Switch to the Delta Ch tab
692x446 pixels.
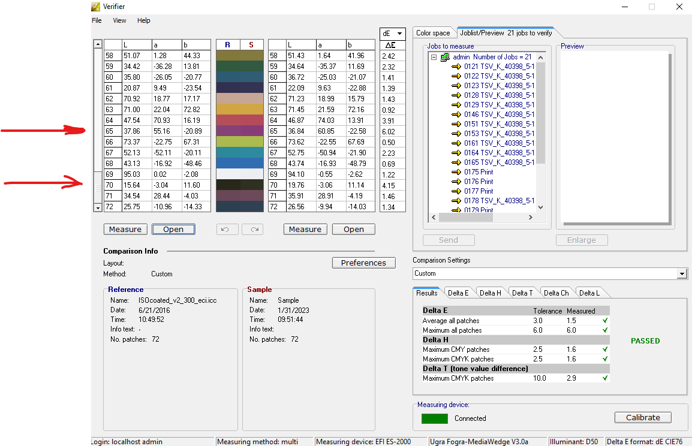click(x=556, y=293)
